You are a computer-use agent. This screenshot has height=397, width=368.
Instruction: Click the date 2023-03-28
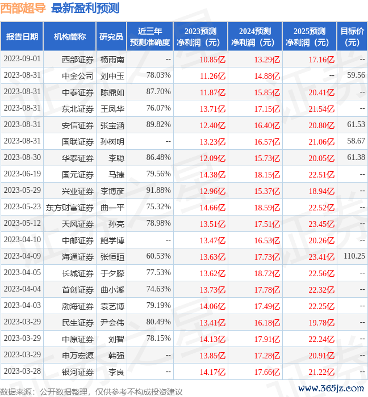(x=22, y=371)
